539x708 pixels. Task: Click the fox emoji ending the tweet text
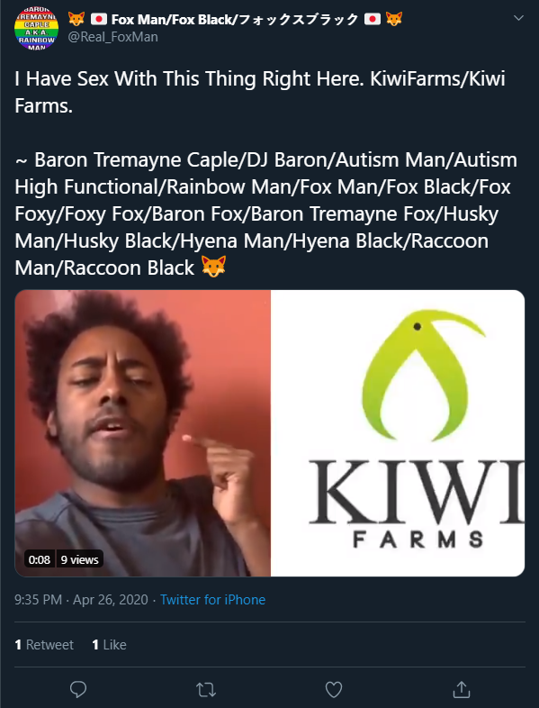[213, 267]
